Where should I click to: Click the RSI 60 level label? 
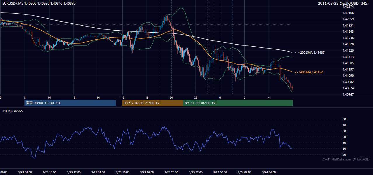tap(344, 131)
